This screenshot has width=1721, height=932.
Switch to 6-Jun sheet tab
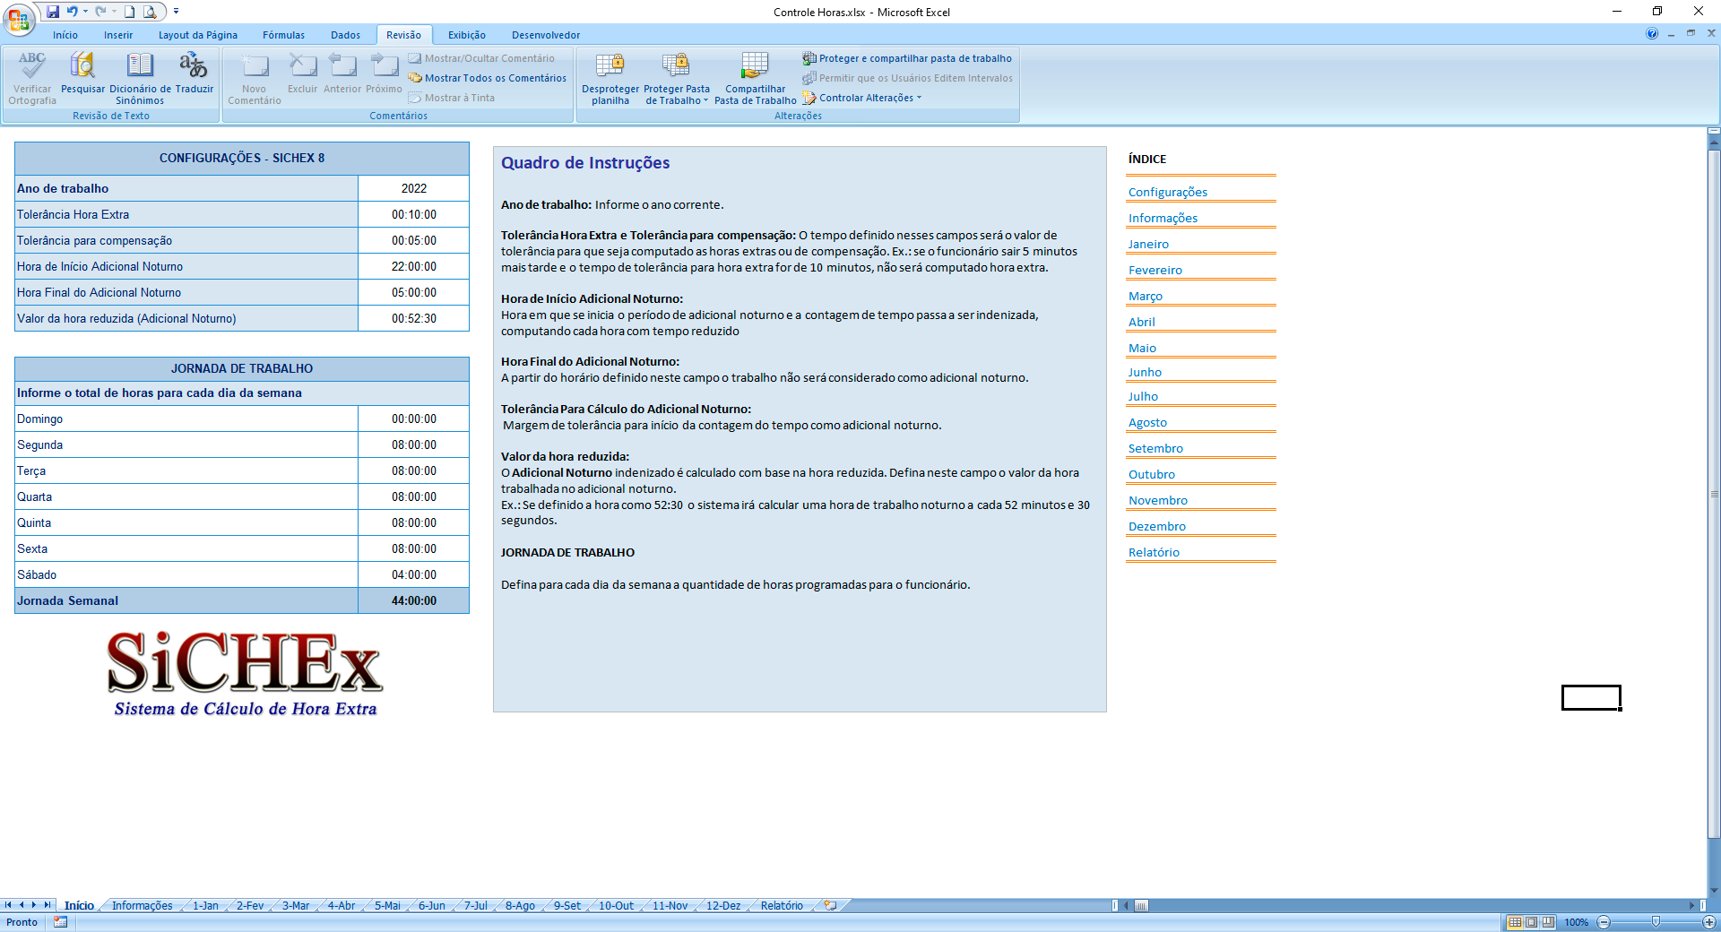tap(431, 906)
